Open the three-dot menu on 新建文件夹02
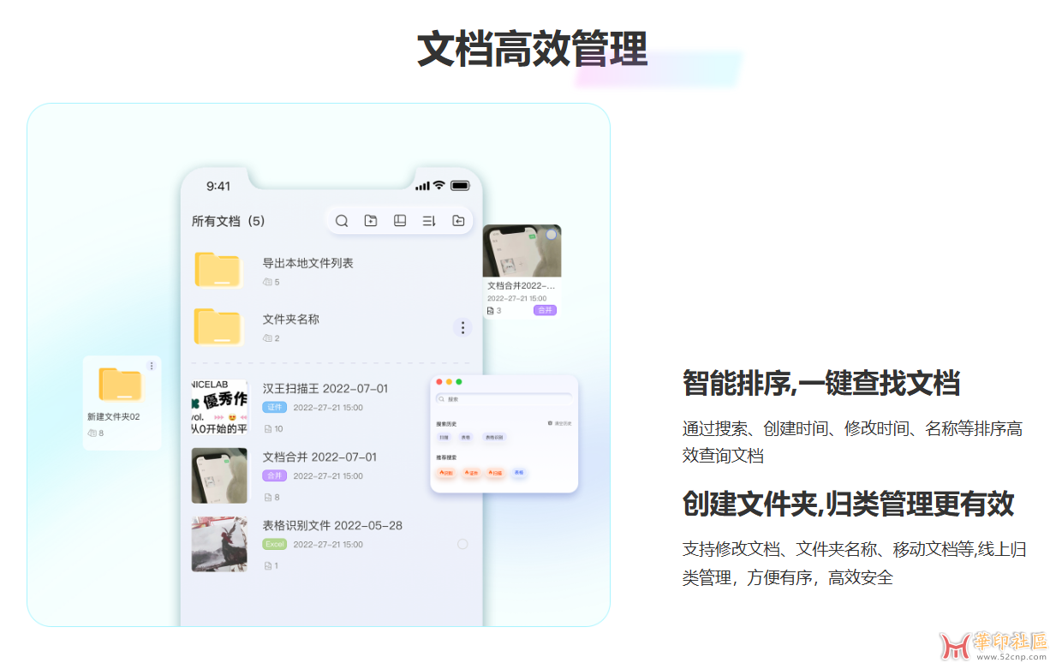This screenshot has height=663, width=1050. (x=152, y=366)
